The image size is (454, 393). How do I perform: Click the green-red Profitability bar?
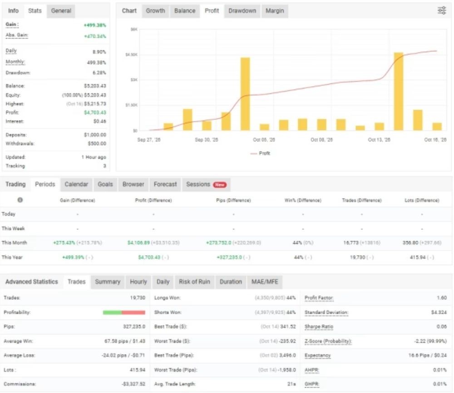click(124, 312)
